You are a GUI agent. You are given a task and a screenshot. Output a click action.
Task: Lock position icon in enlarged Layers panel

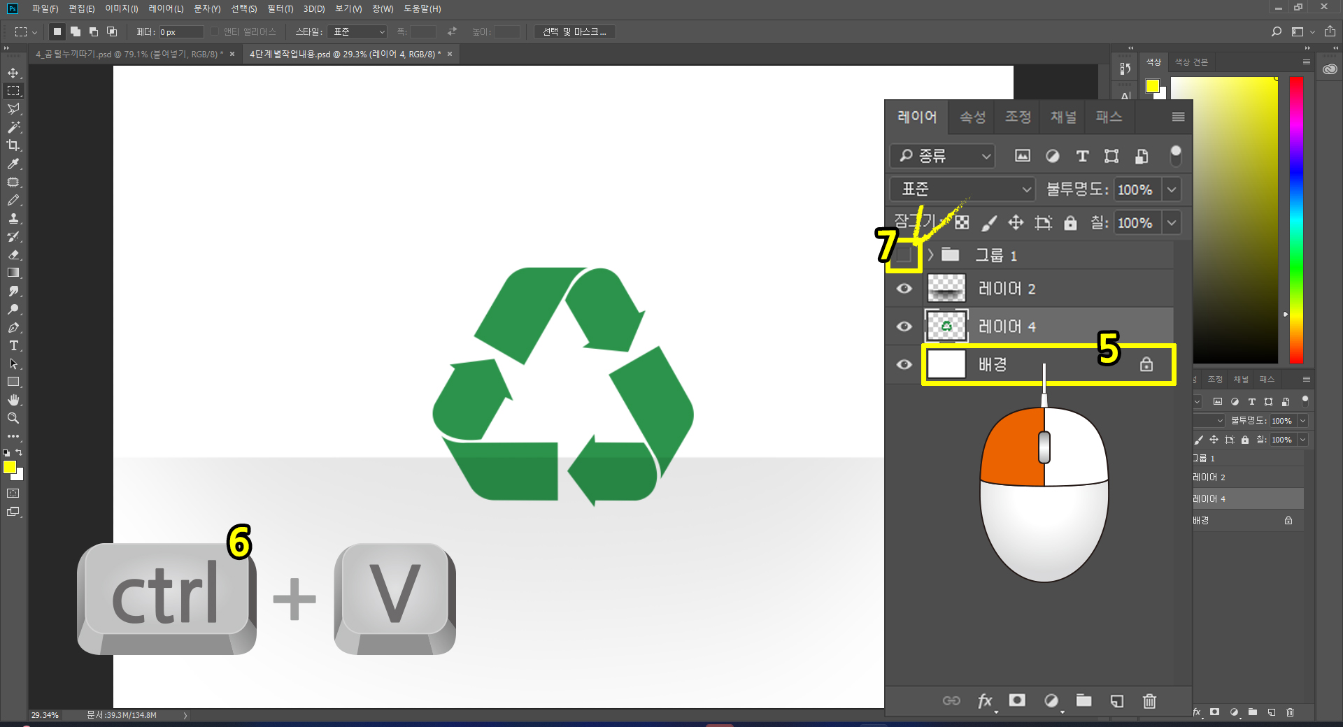pos(1016,223)
